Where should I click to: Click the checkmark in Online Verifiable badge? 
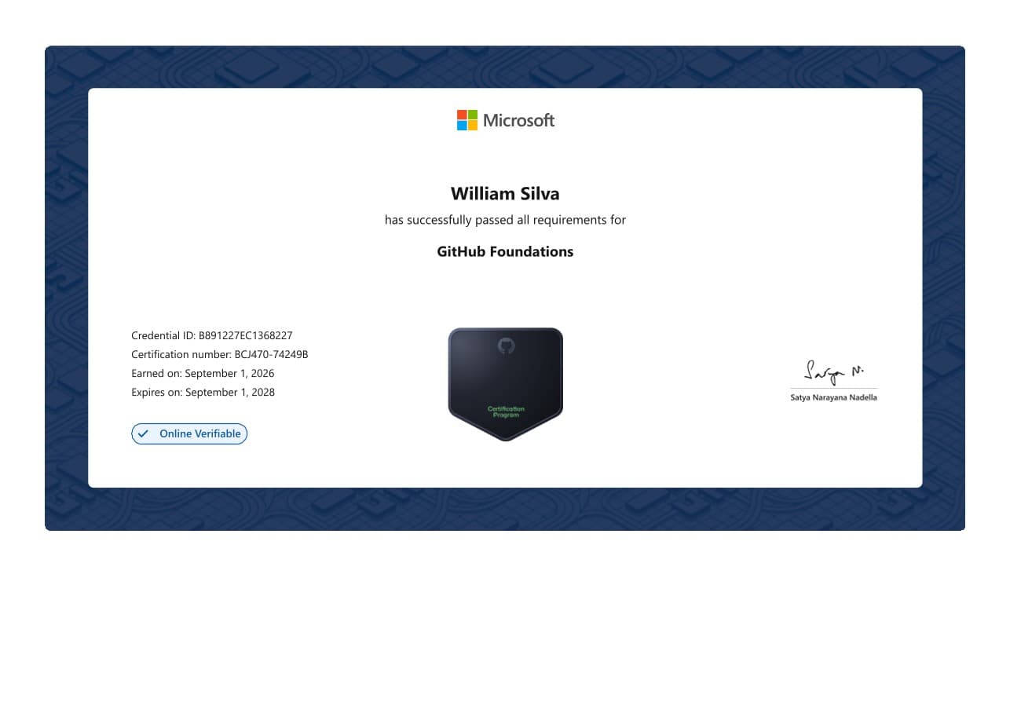point(143,433)
